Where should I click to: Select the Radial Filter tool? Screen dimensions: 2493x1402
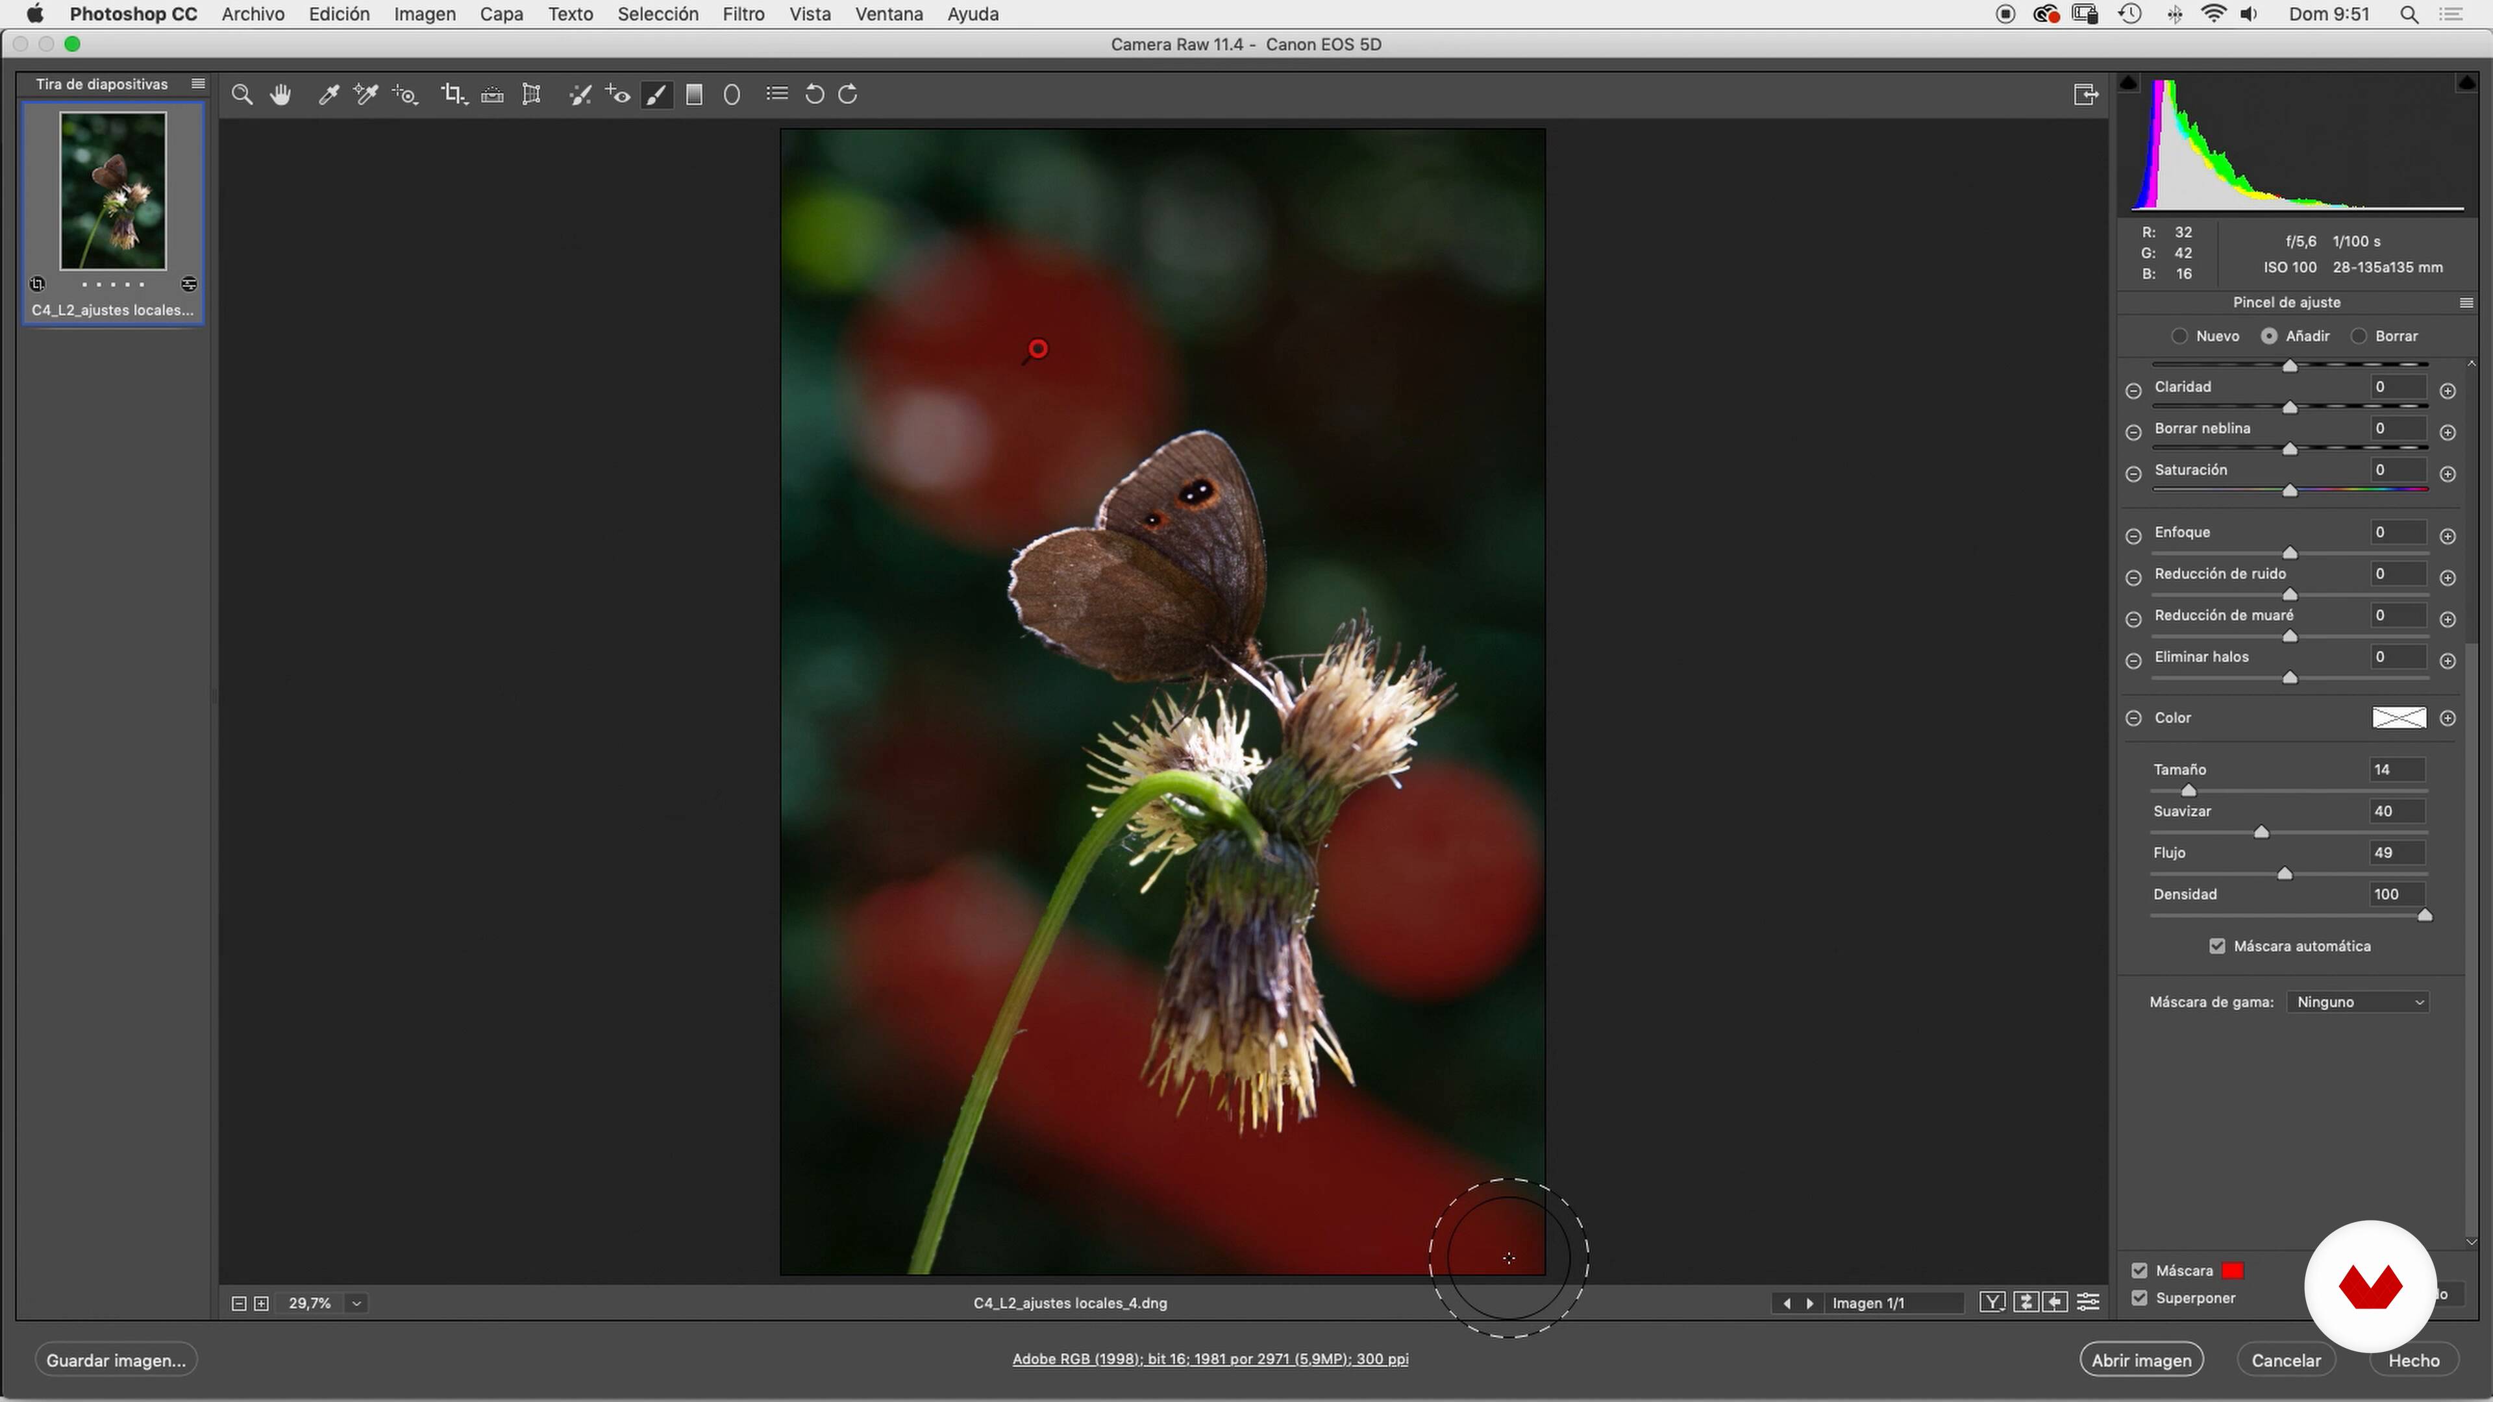732,95
